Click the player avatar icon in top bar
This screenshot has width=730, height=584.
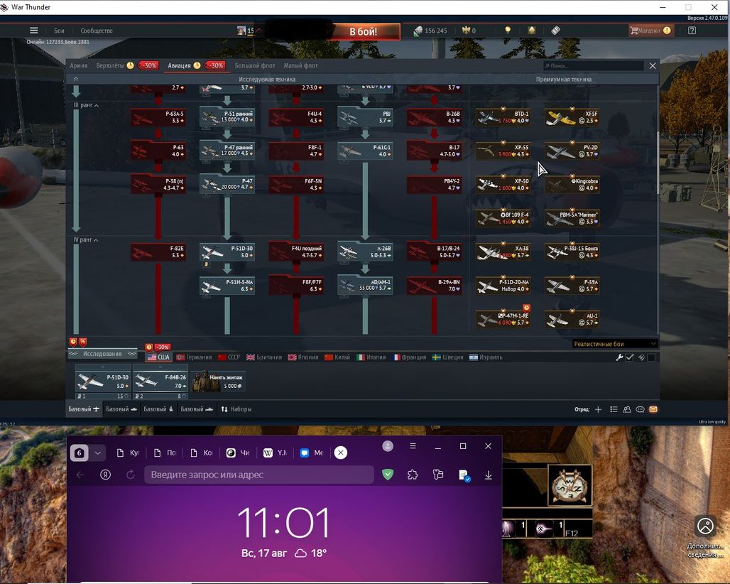(241, 31)
